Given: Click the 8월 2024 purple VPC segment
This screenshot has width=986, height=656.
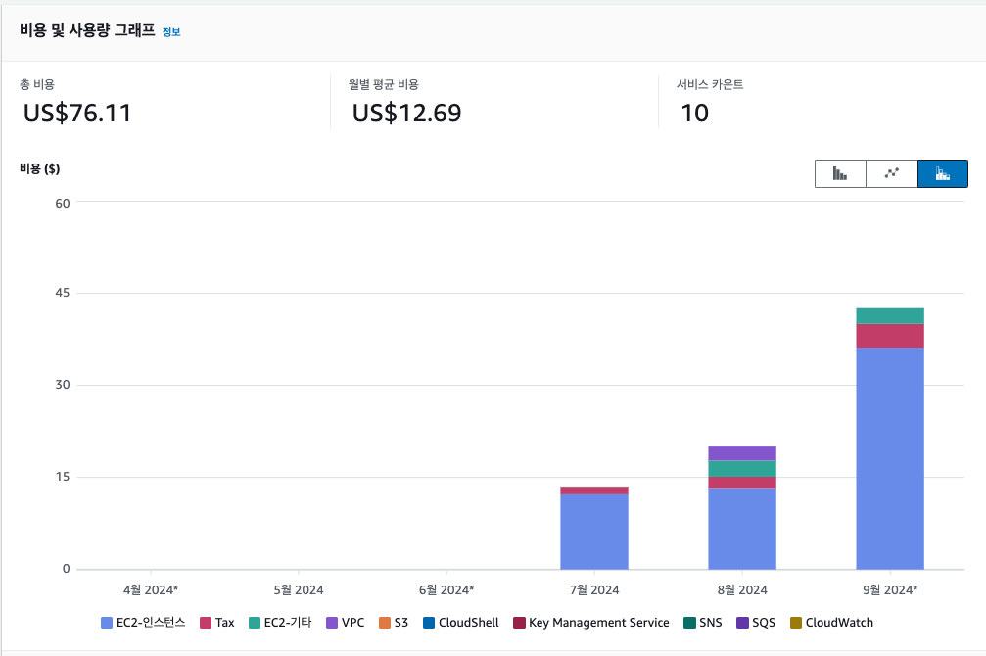Looking at the screenshot, I should coord(742,453).
